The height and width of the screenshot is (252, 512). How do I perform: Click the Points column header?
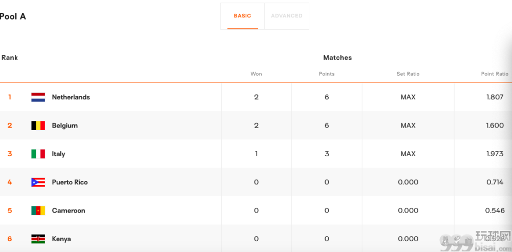coord(327,74)
